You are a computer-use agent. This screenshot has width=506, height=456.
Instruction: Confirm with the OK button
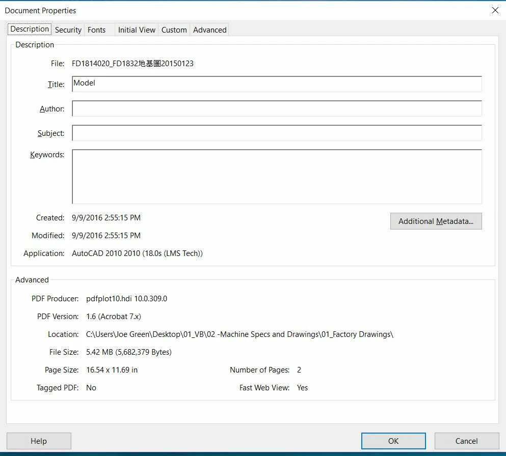tap(393, 441)
